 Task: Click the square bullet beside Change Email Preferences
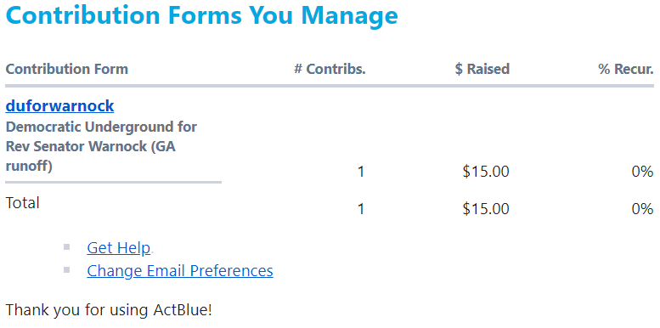(x=66, y=269)
